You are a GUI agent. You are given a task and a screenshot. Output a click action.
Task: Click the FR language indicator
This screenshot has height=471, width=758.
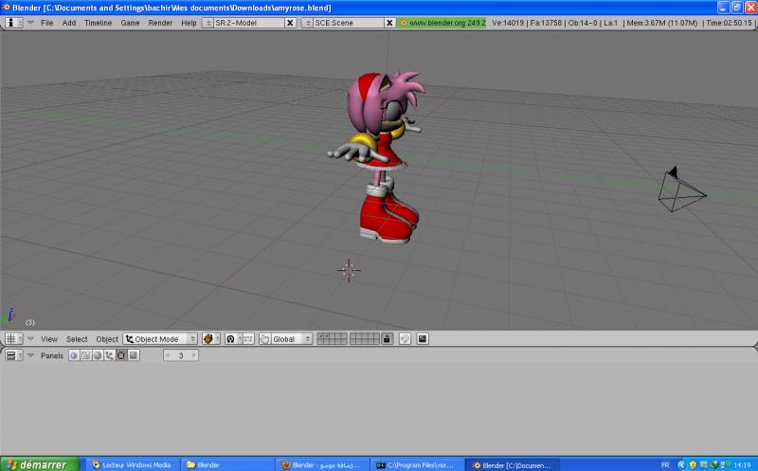(665, 464)
